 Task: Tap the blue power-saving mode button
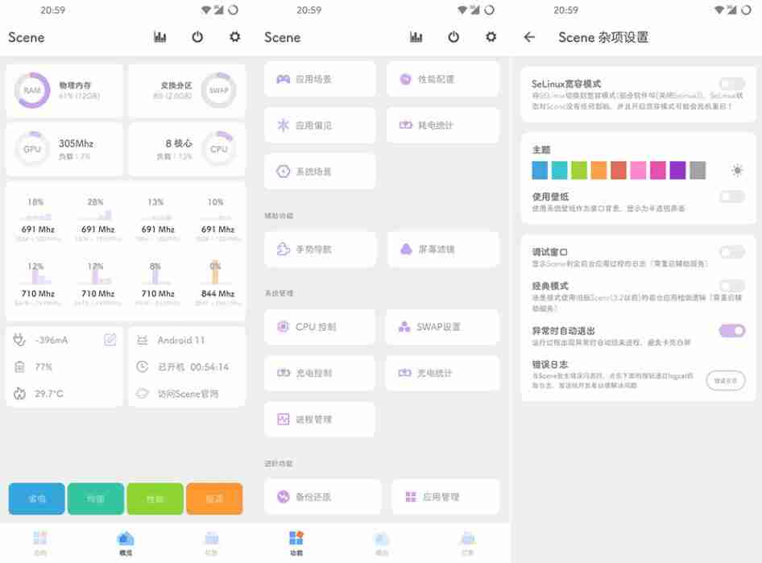36,499
